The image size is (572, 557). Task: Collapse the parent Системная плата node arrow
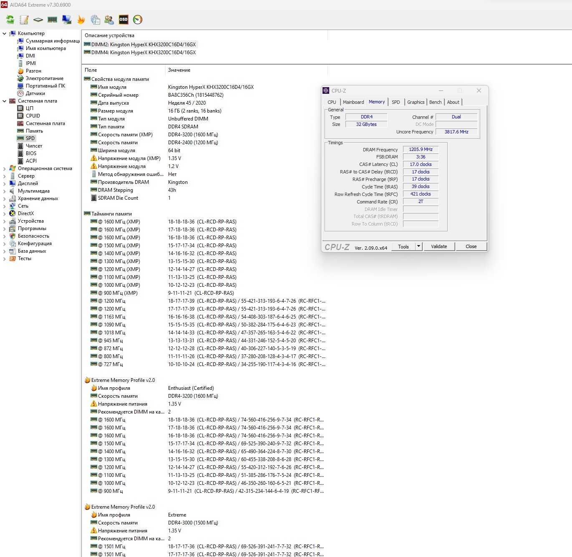(x=5, y=101)
